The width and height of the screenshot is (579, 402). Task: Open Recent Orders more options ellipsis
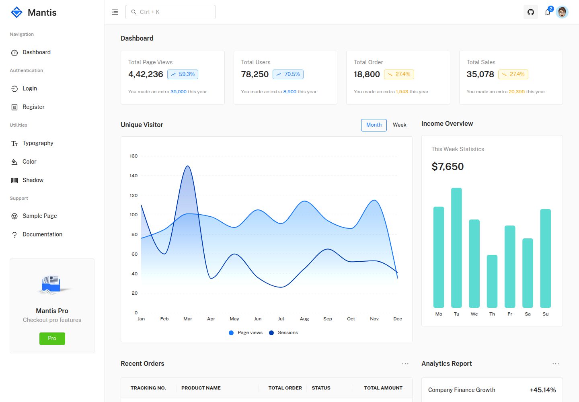[x=405, y=364]
